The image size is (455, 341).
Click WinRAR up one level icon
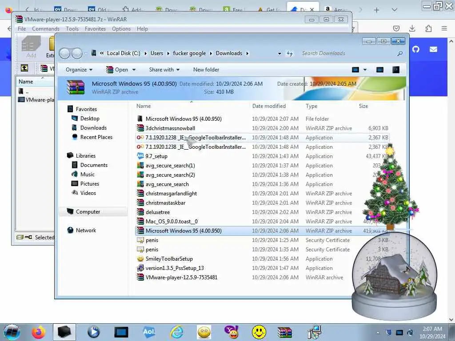tap(24, 68)
